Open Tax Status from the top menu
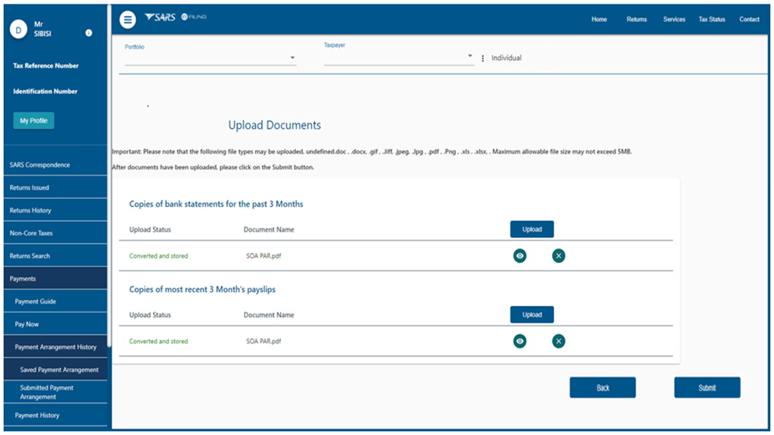 point(711,20)
